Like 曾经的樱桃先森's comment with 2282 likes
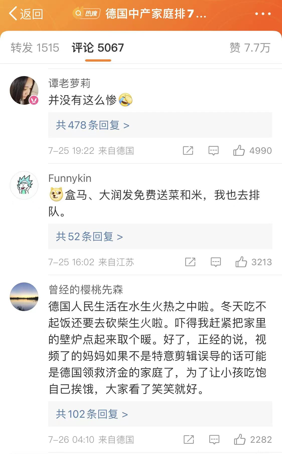Screen dimensions: 282x454 240,439
